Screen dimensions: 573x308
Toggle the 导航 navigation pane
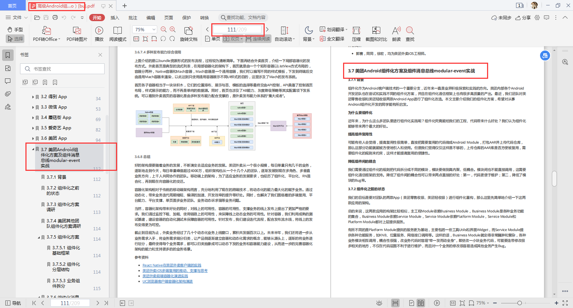click(13, 303)
